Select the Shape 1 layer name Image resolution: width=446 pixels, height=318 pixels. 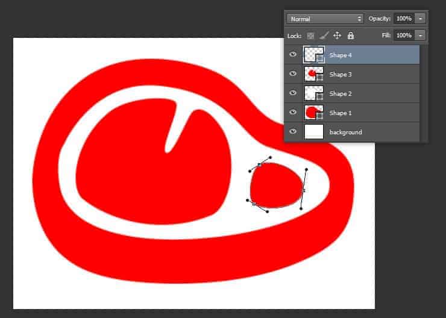(x=341, y=113)
